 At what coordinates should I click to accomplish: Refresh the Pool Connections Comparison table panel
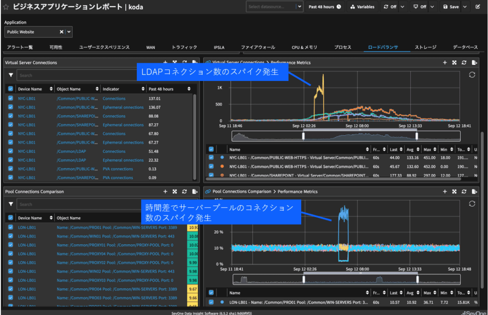tap(184, 191)
